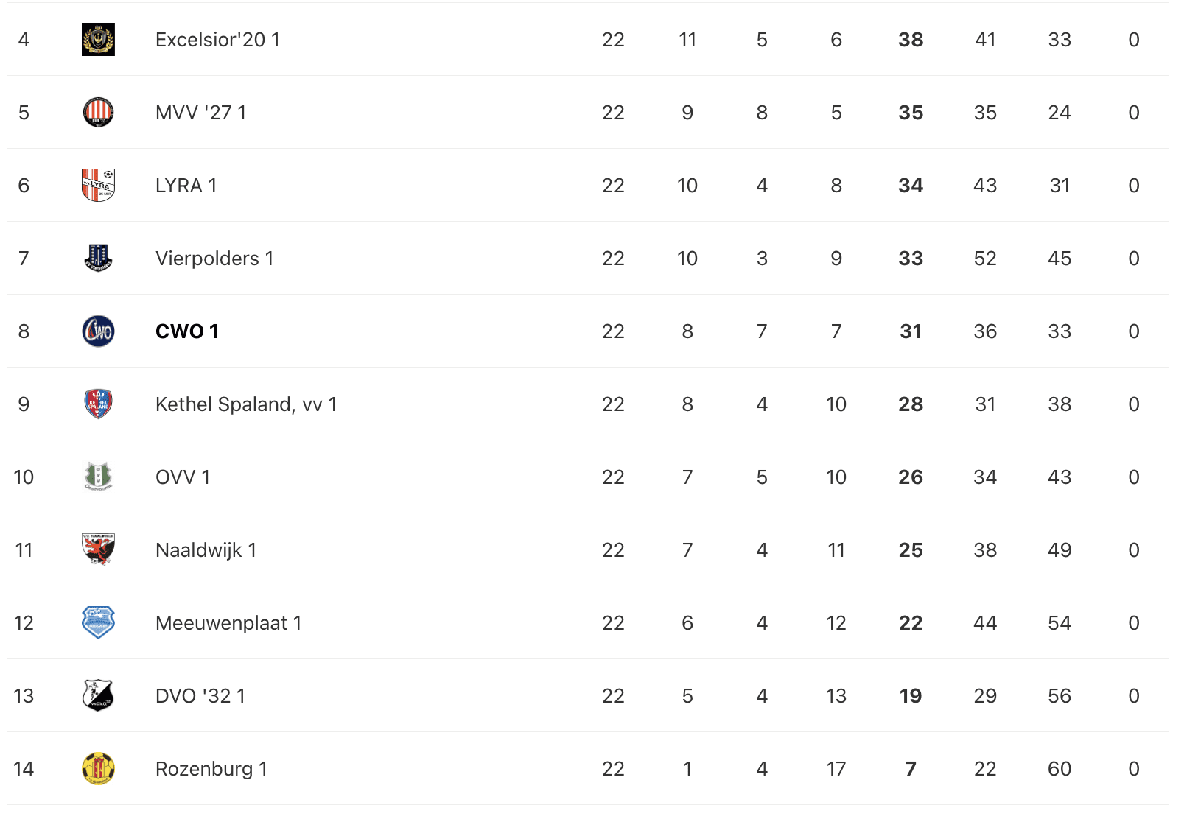
Task: Open the Excelsior'20 1 team link
Action: click(x=217, y=40)
